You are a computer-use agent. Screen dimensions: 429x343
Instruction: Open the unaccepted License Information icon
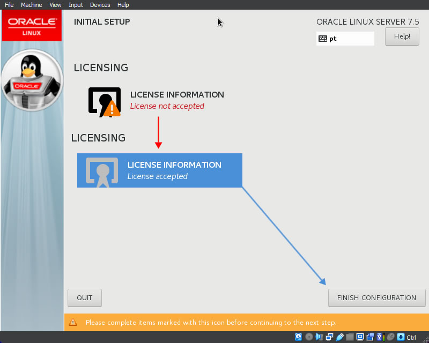pyautogui.click(x=105, y=102)
